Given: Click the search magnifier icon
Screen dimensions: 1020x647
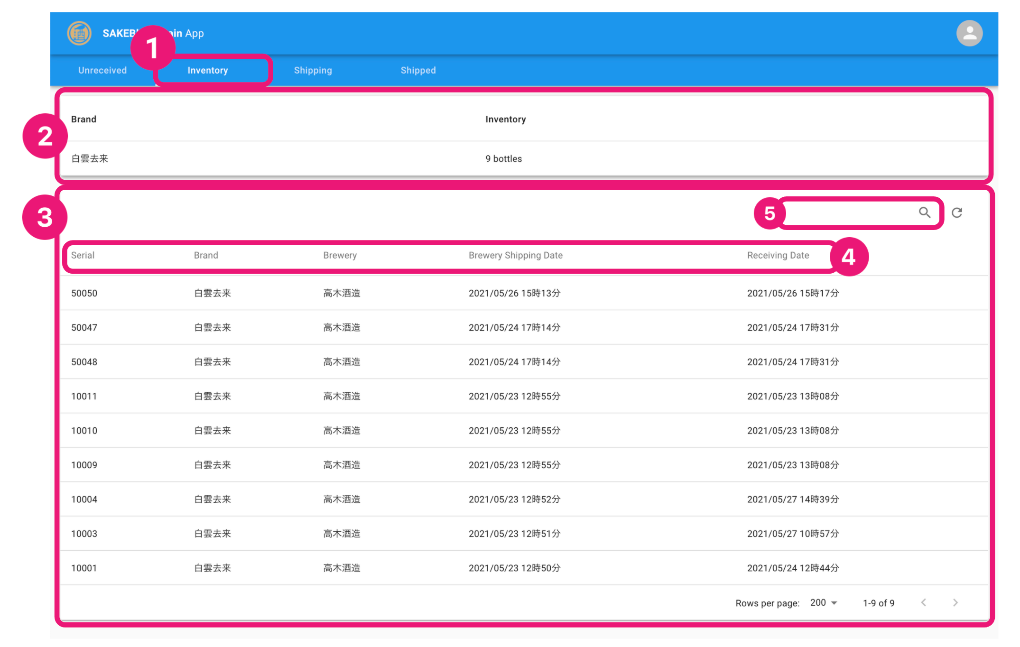Looking at the screenshot, I should coord(924,213).
